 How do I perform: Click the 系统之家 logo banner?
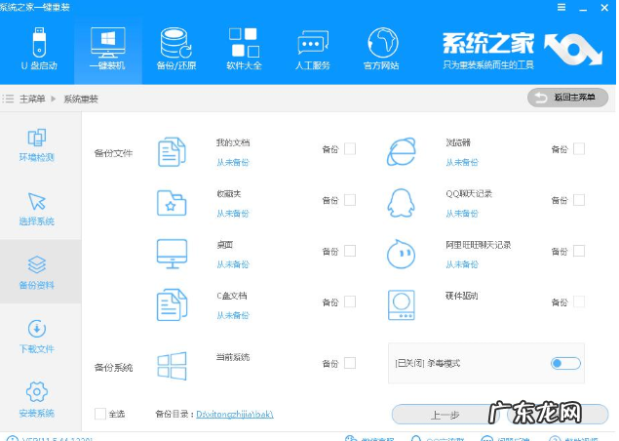[522, 50]
